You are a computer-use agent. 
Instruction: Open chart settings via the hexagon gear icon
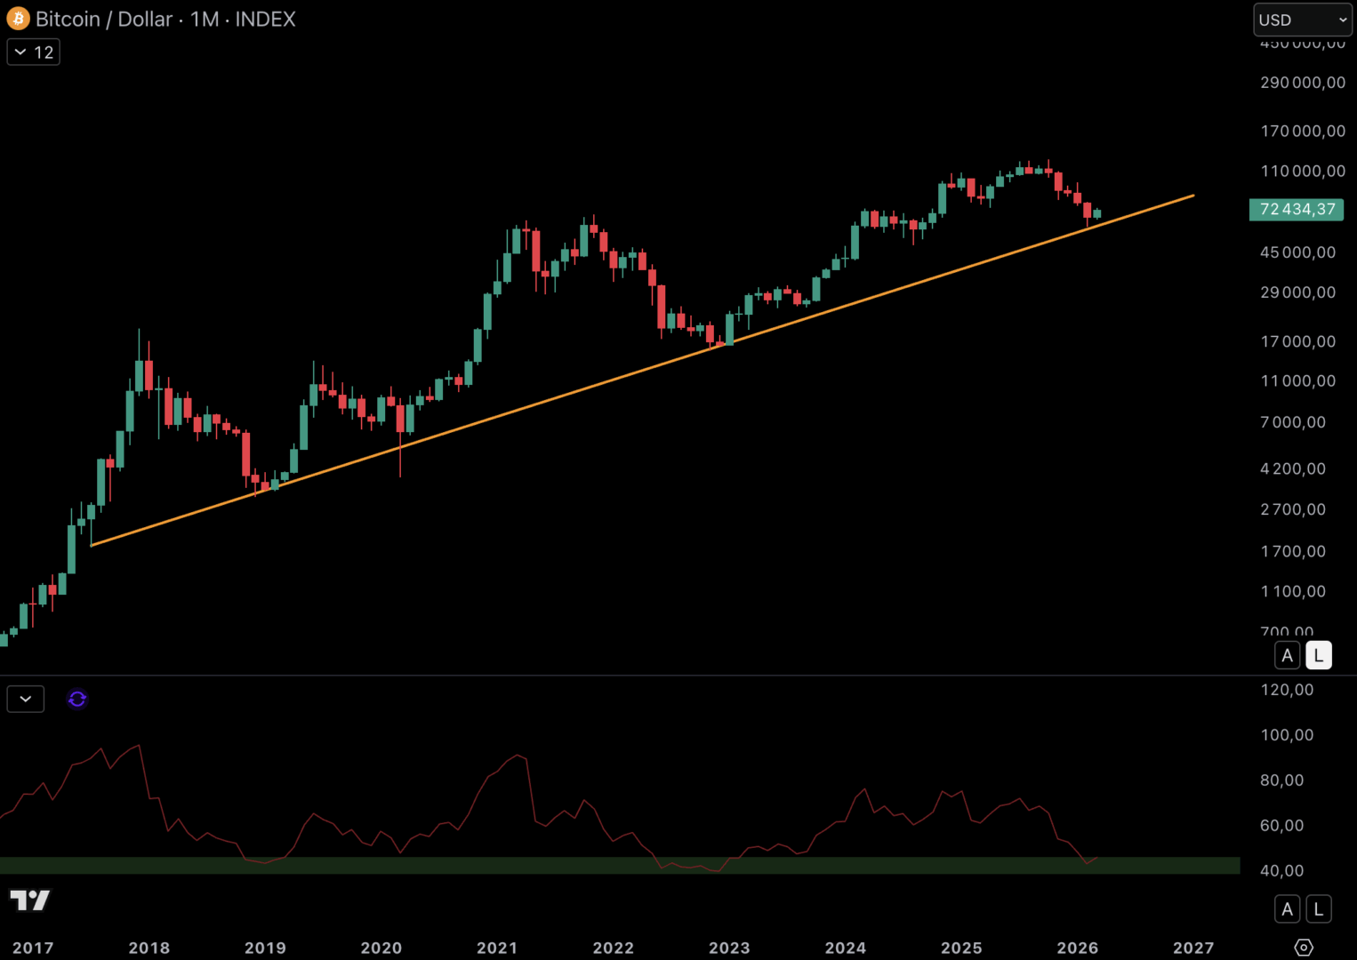(x=1304, y=948)
